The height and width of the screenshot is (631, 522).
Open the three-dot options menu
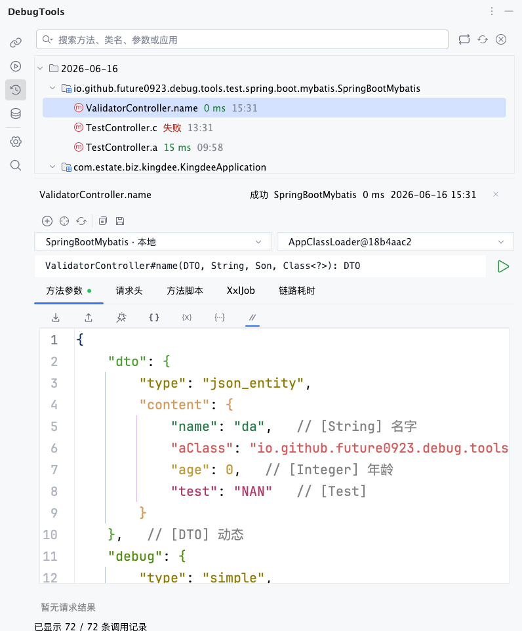click(x=491, y=11)
